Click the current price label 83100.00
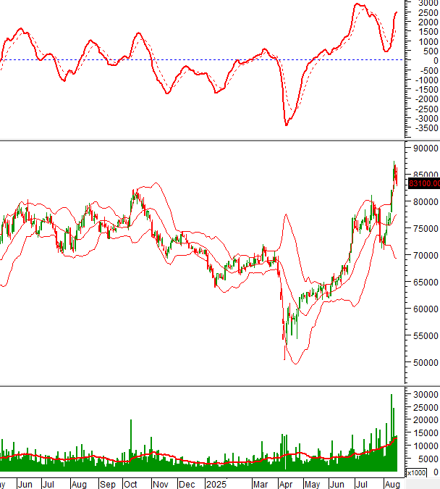This screenshot has width=440, height=489. (x=424, y=183)
